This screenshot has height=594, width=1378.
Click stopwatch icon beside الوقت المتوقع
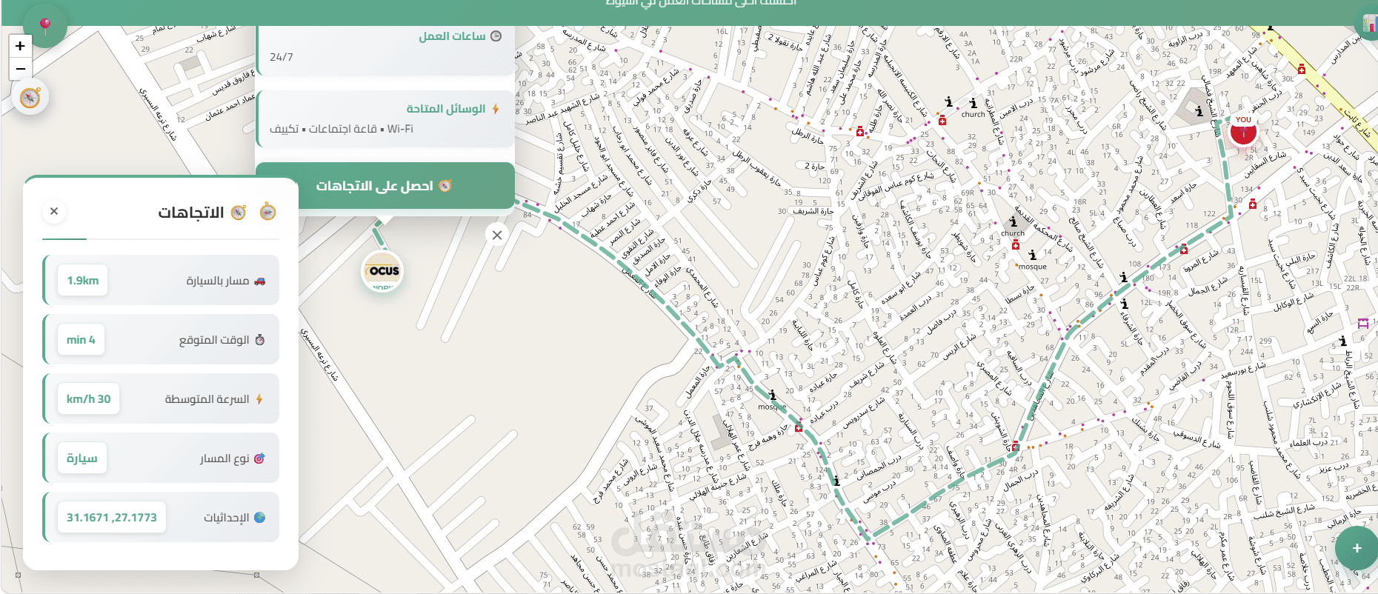(x=260, y=340)
